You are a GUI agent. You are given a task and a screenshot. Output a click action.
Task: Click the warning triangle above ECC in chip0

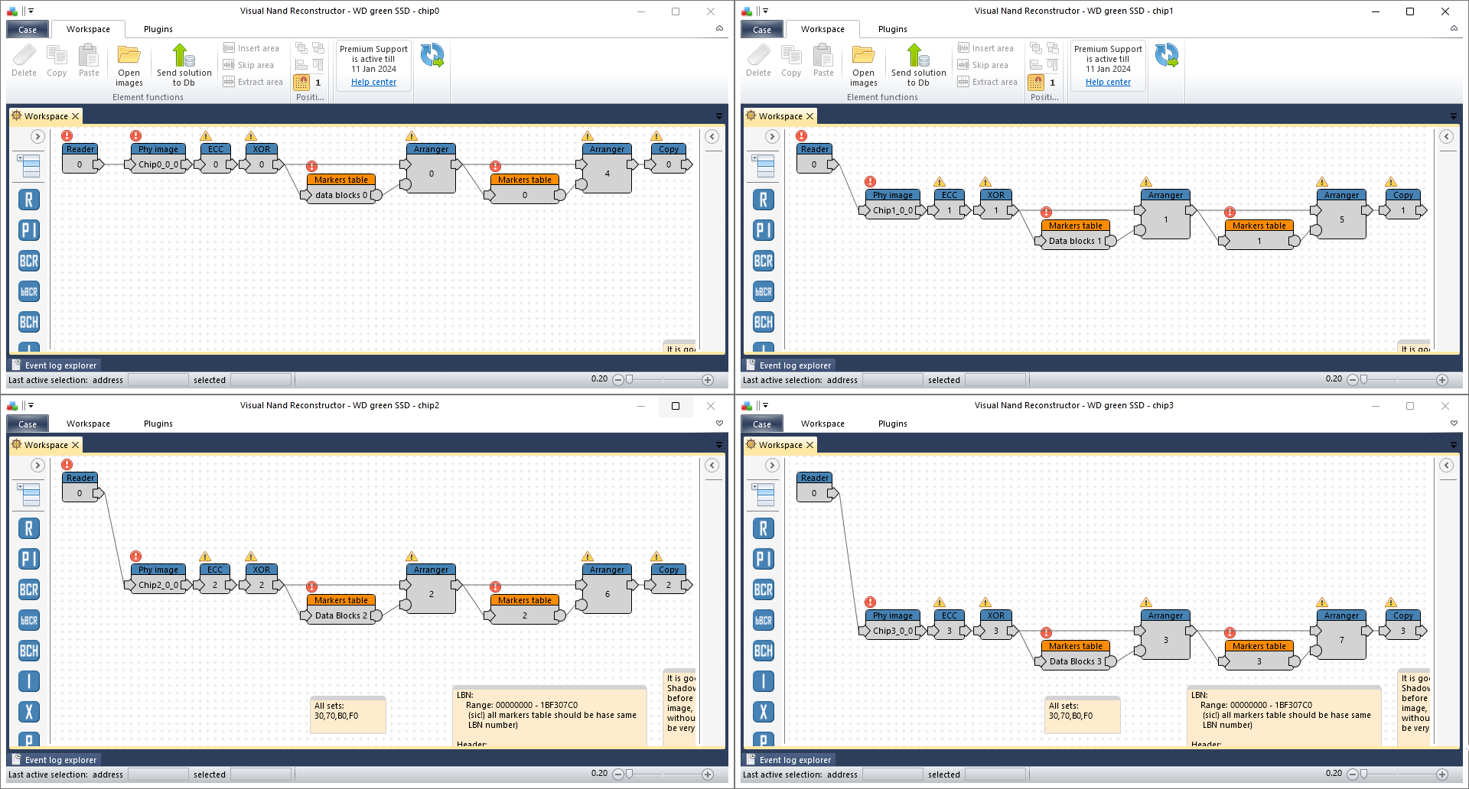(x=205, y=136)
